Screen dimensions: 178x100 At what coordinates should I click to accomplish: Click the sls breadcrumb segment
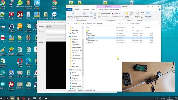[83, 24]
